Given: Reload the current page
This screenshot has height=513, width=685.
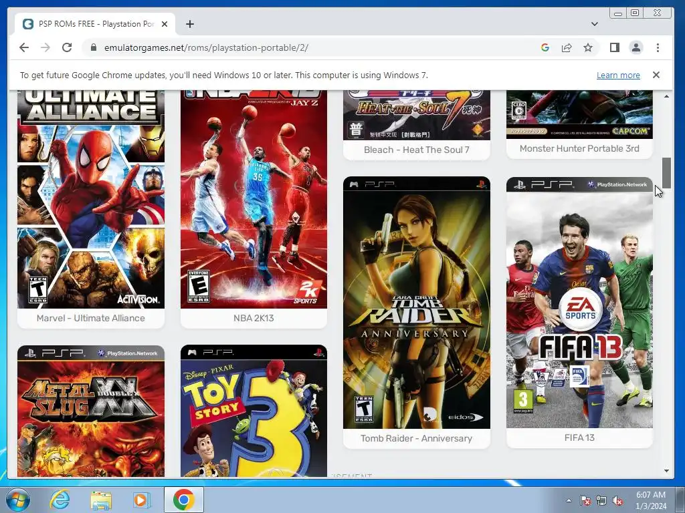Looking at the screenshot, I should pos(67,47).
